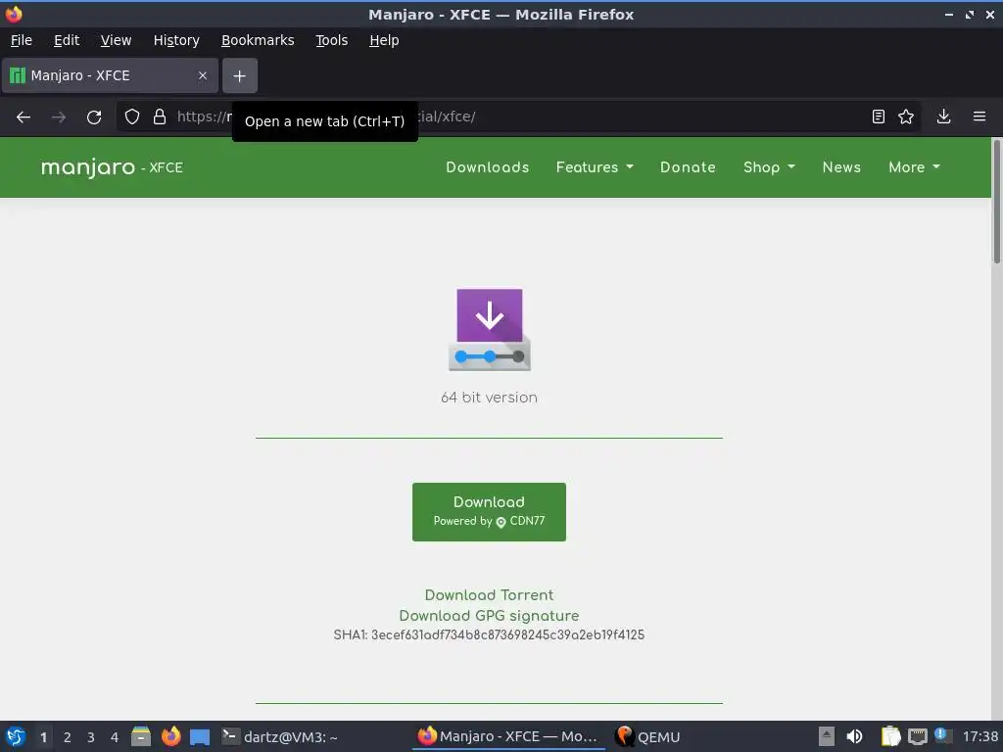Expand the More dropdown

pyautogui.click(x=914, y=167)
